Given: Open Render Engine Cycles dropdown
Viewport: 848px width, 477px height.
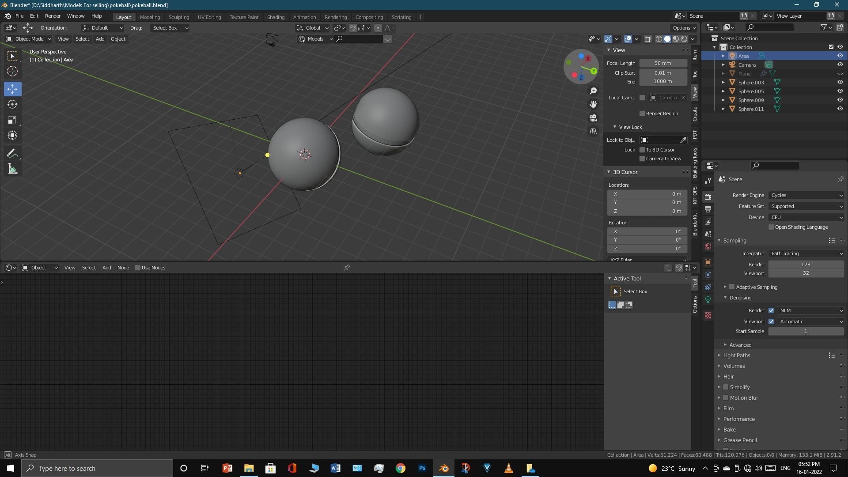Looking at the screenshot, I should (x=806, y=195).
